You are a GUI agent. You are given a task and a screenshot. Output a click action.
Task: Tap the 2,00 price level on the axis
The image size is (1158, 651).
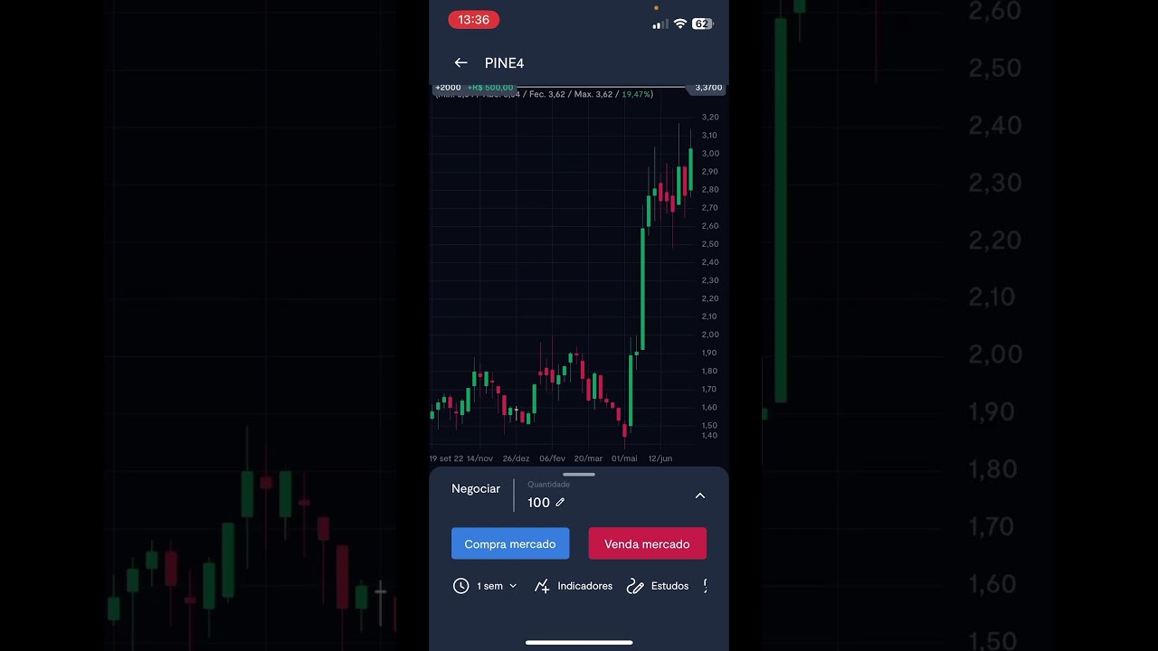710,335
